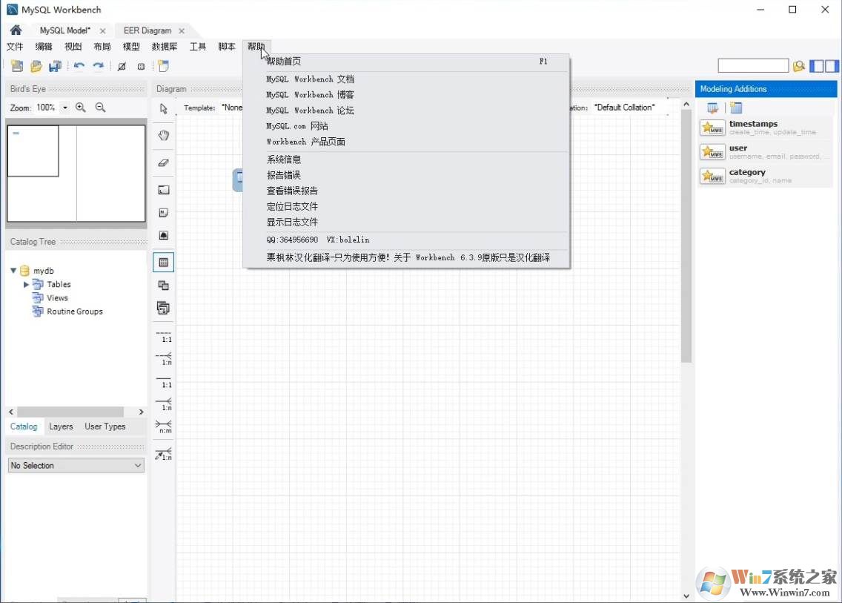Open the MySQL Model tab
Viewport: 842px width, 603px height.
pyautogui.click(x=67, y=30)
